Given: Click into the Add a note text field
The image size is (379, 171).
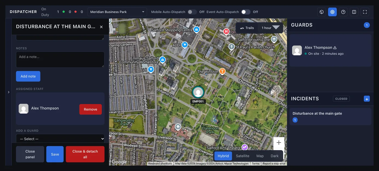Looking at the screenshot, I should click(x=60, y=60).
